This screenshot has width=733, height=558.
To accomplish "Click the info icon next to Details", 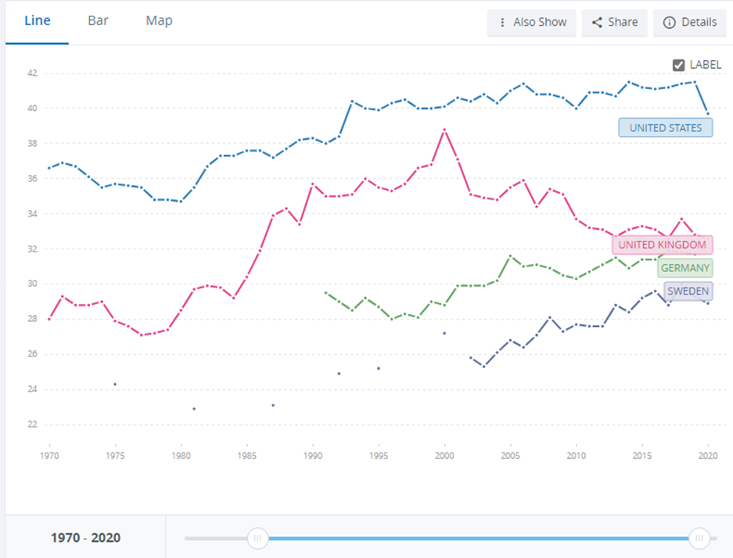I will click(x=669, y=23).
